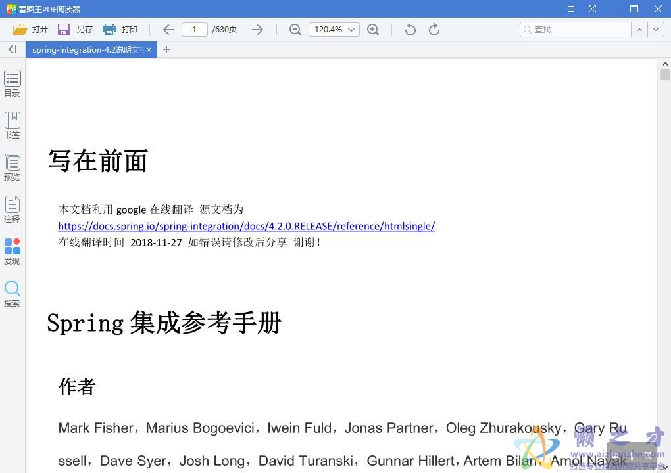Add a new tab with plus
Image resolution: width=671 pixels, height=473 pixels.
click(x=166, y=49)
